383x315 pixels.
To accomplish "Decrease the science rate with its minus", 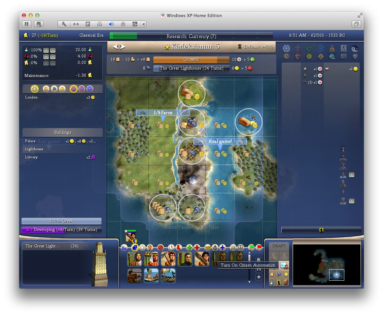I will coord(53,50).
